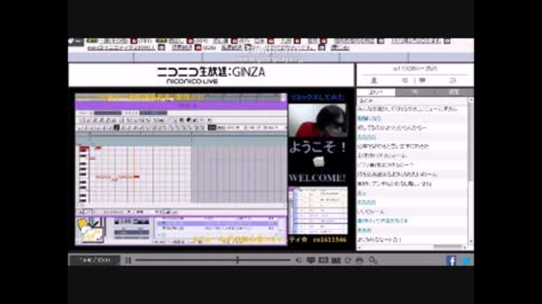Click the comment list vertical scrollbar
The image size is (542, 304).
(470, 141)
